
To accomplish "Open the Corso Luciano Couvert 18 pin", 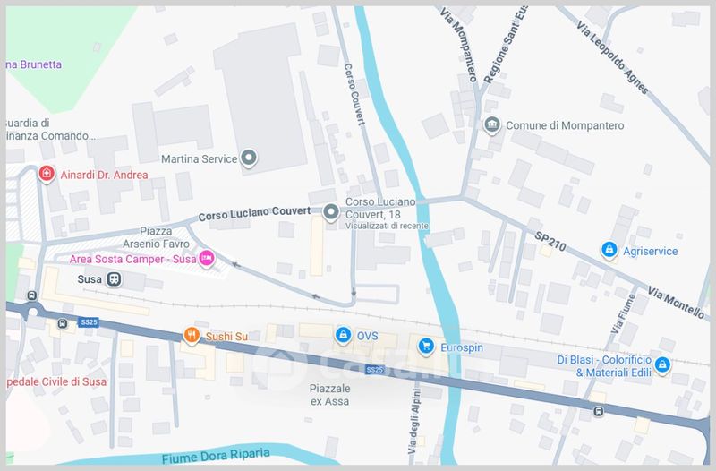I will click(x=331, y=212).
